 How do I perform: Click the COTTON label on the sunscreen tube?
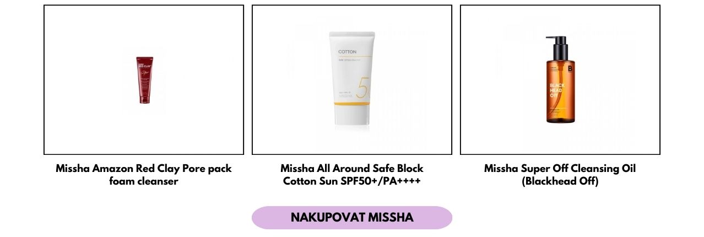click(x=348, y=52)
